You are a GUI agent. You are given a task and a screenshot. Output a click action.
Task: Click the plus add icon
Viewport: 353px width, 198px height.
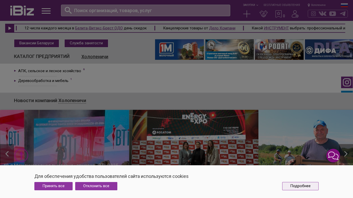coord(247,14)
